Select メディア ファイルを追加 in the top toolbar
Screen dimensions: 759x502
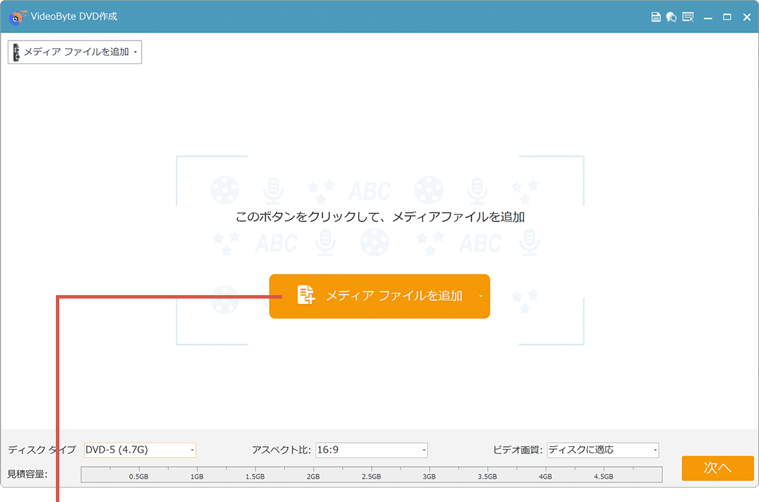click(x=72, y=52)
